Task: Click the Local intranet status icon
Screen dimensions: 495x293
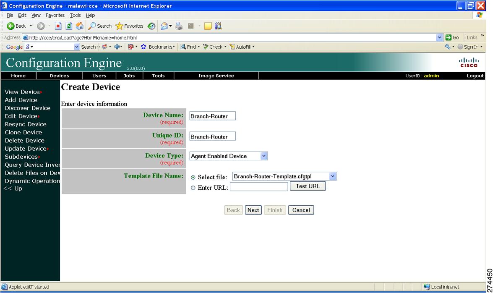Action: (427, 287)
